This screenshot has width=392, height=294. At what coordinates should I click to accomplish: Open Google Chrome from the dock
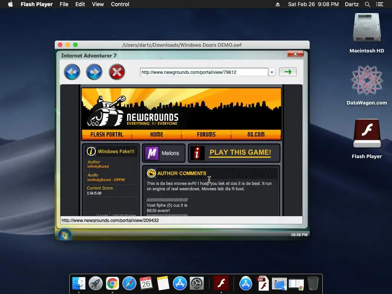pyautogui.click(x=112, y=284)
